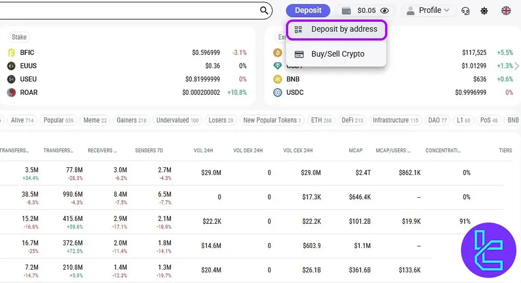Click the search magnifier icon
Image resolution: width=521 pixels, height=283 pixels.
click(x=264, y=11)
